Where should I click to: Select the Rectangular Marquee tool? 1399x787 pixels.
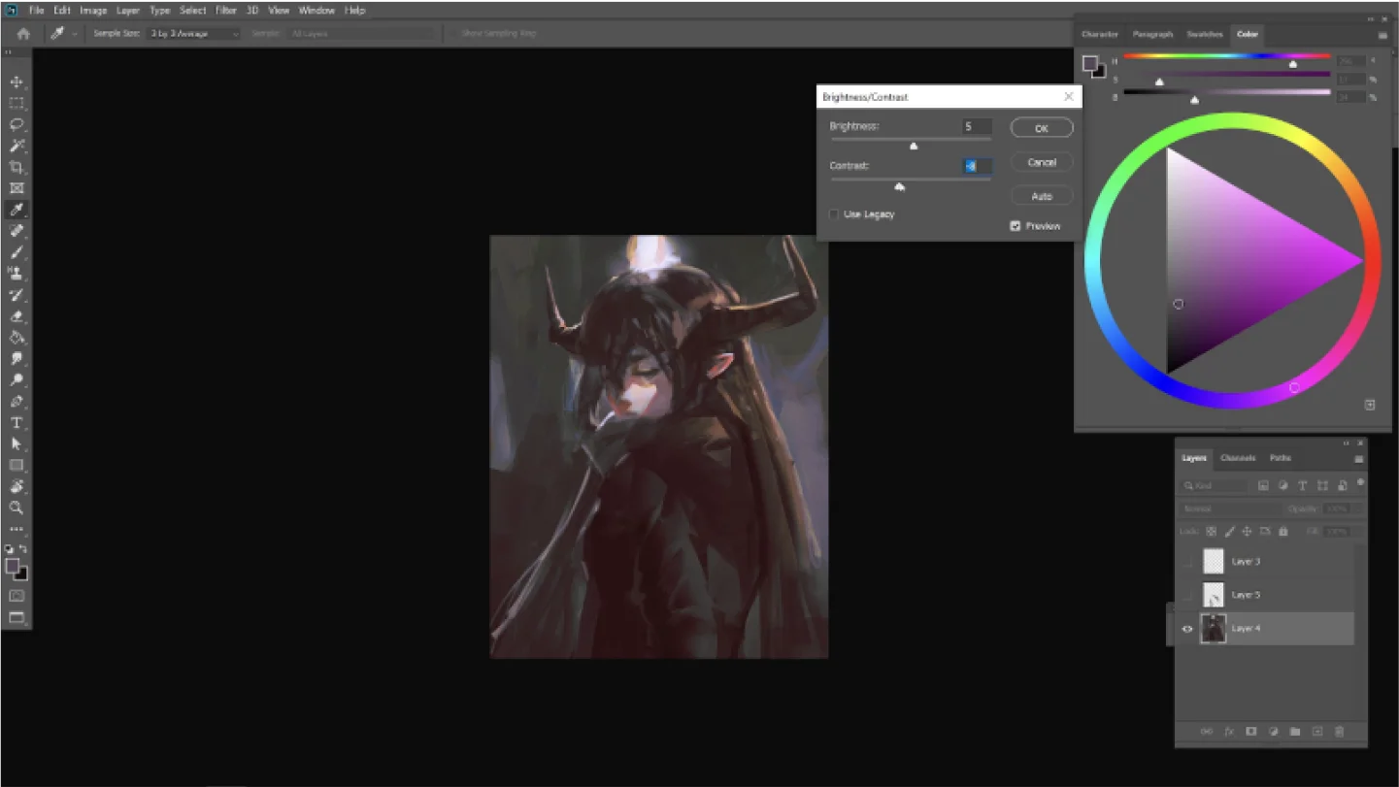[17, 103]
